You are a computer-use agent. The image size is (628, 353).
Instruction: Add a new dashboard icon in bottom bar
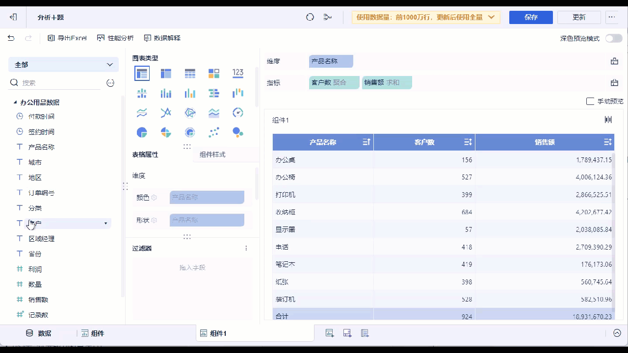pos(347,333)
